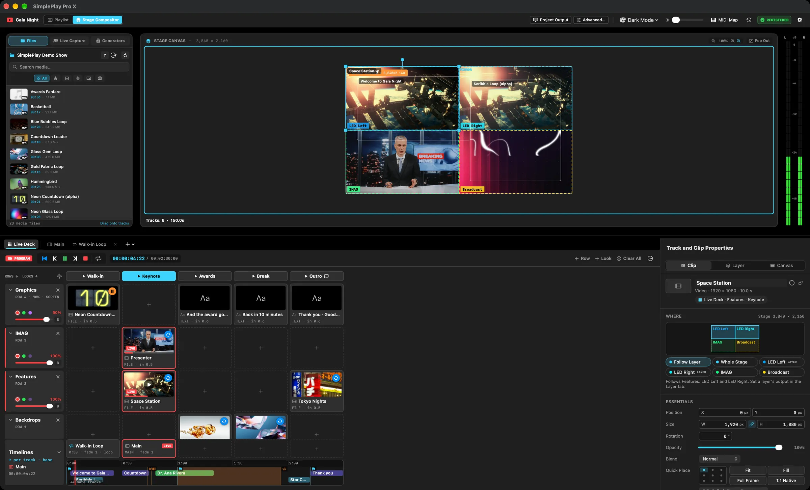Screen dimensions: 810x490
Task: Open the add tab plus dropdown
Action: click(130, 244)
